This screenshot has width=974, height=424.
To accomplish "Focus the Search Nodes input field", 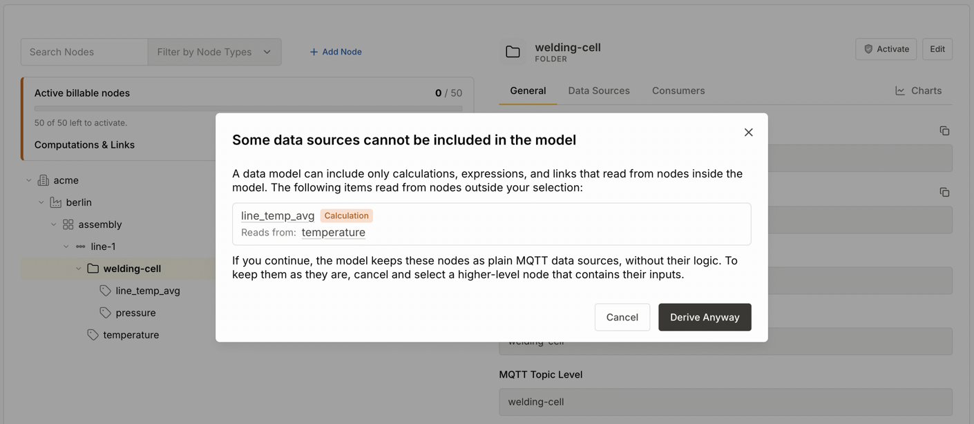I will point(84,52).
